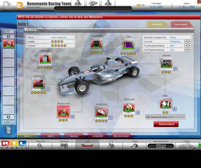Increase Gewicht with right arrow
201x168 pixels.
[x=190, y=41]
